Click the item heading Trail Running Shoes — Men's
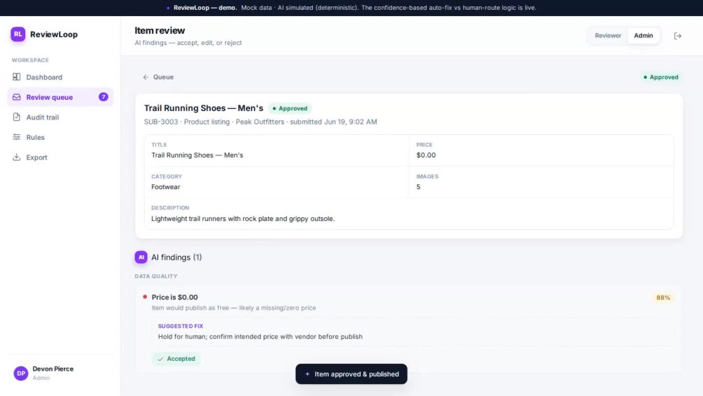Viewport: 703px width, 396px height. click(204, 108)
